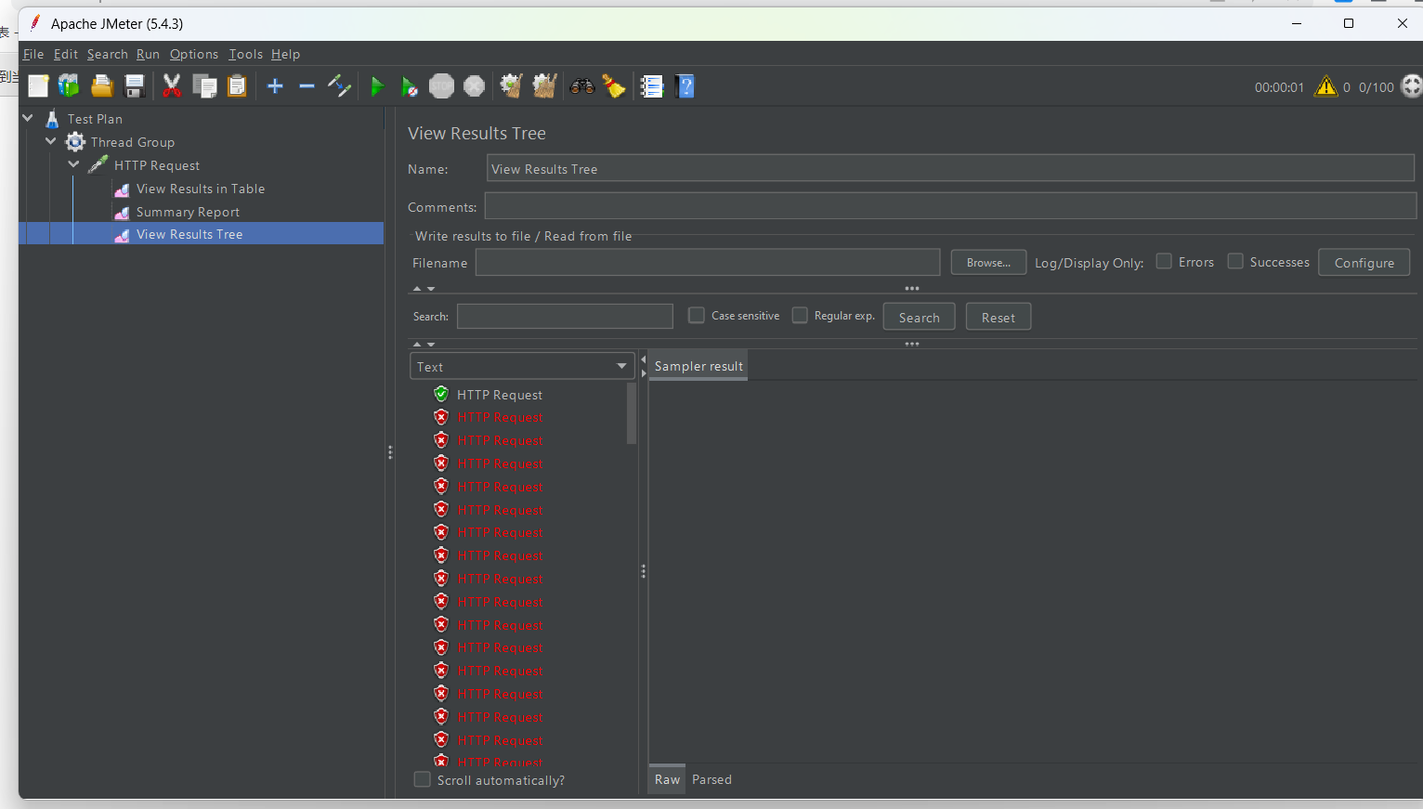Image resolution: width=1423 pixels, height=809 pixels.
Task: Select Summary Report node
Action: point(188,212)
